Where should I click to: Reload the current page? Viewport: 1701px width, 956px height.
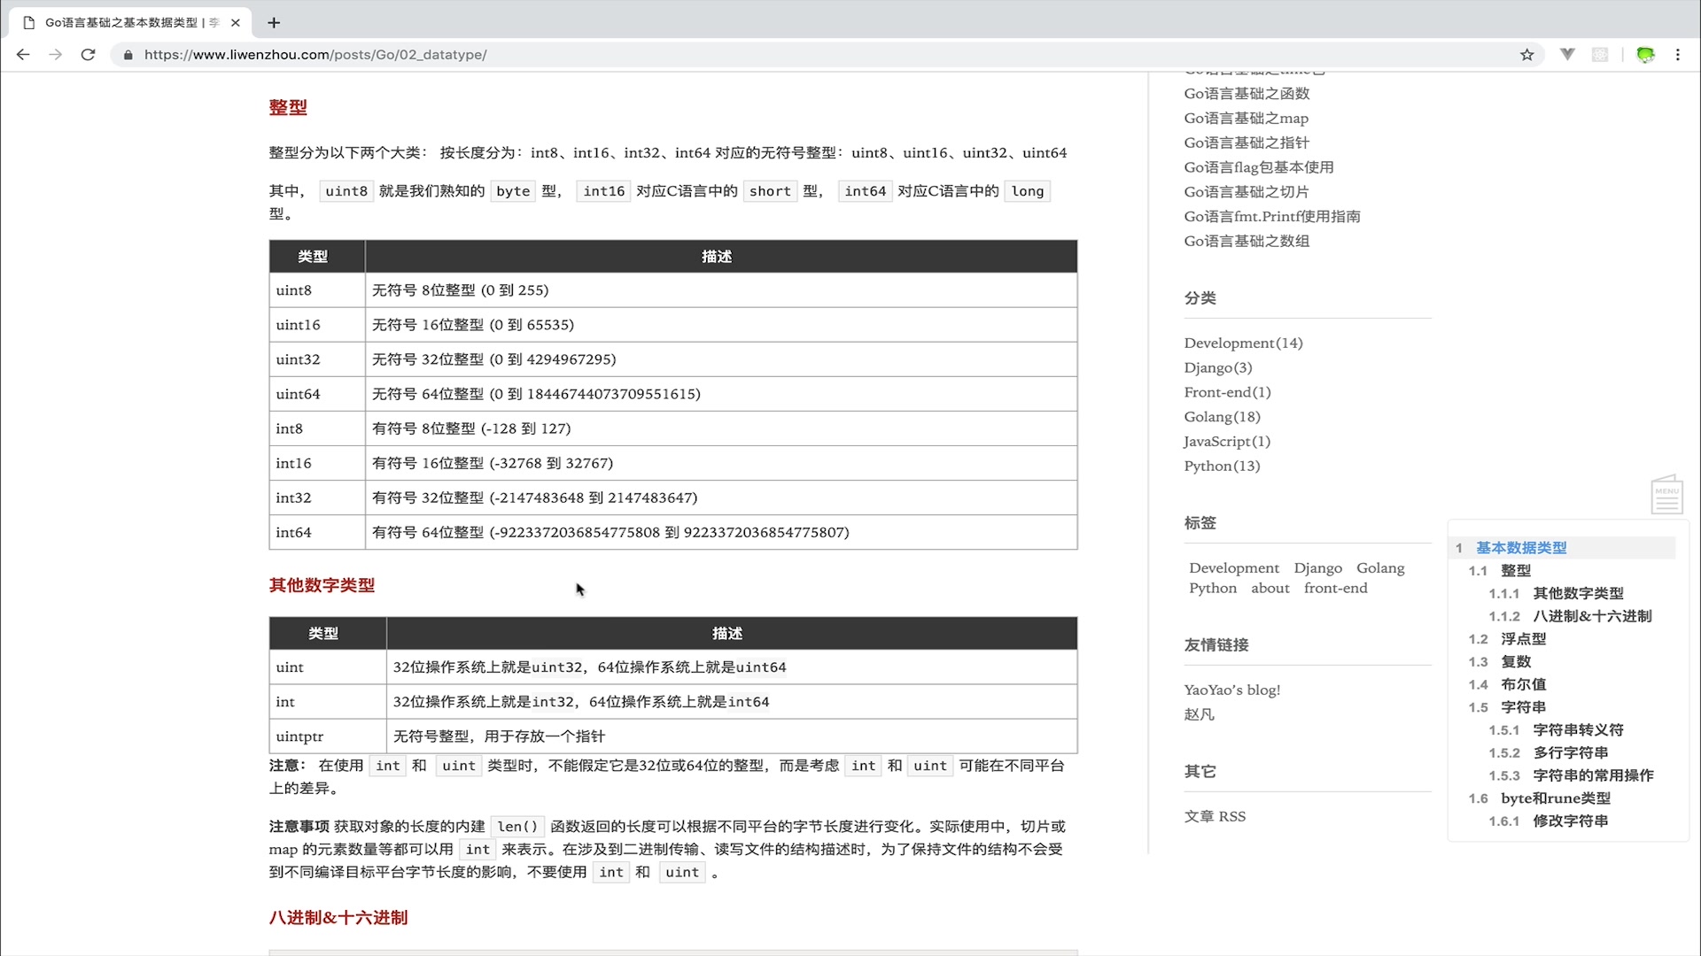pyautogui.click(x=88, y=55)
